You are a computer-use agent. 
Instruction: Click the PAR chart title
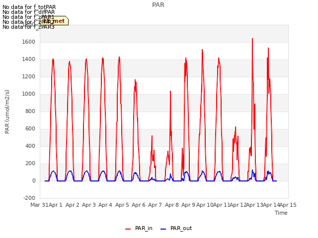point(158,5)
